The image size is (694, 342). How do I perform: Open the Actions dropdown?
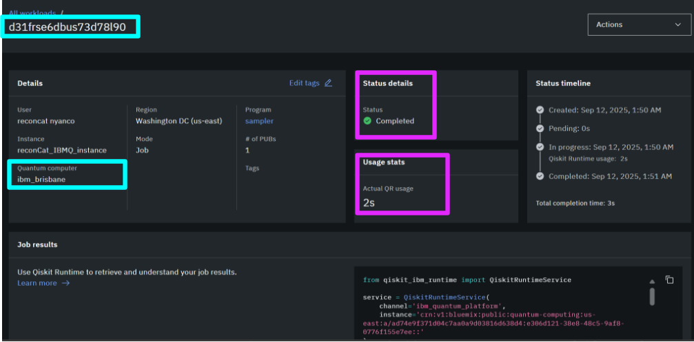[639, 25]
